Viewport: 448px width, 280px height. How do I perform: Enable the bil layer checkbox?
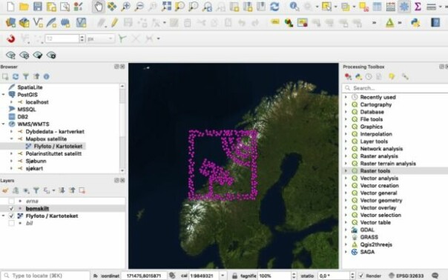pyautogui.click(x=11, y=223)
